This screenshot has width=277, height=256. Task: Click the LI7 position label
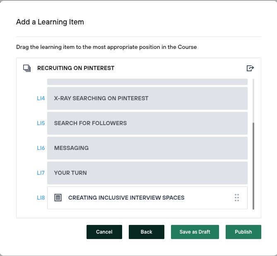tap(41, 173)
